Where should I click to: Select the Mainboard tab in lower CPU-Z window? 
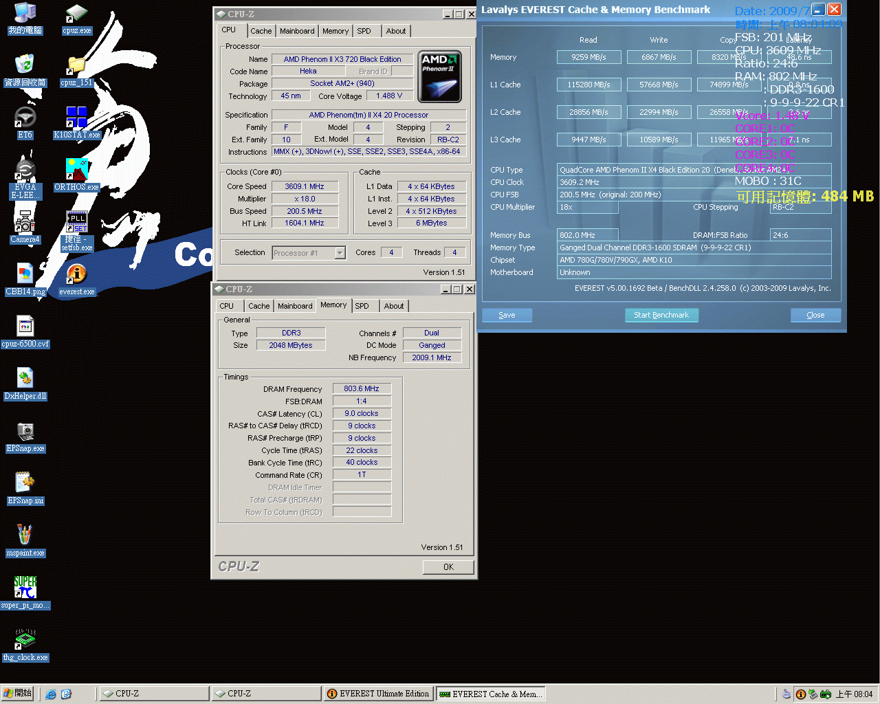[295, 306]
